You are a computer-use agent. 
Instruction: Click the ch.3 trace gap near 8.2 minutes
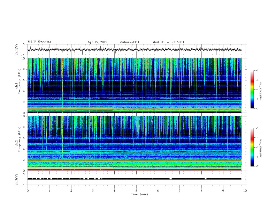(205, 179)
